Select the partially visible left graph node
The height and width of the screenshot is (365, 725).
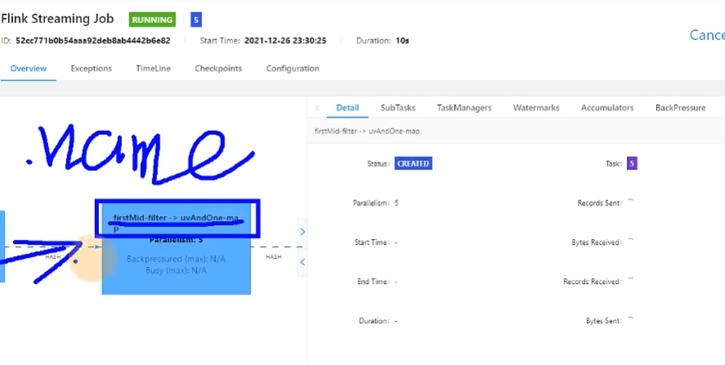coord(2,246)
